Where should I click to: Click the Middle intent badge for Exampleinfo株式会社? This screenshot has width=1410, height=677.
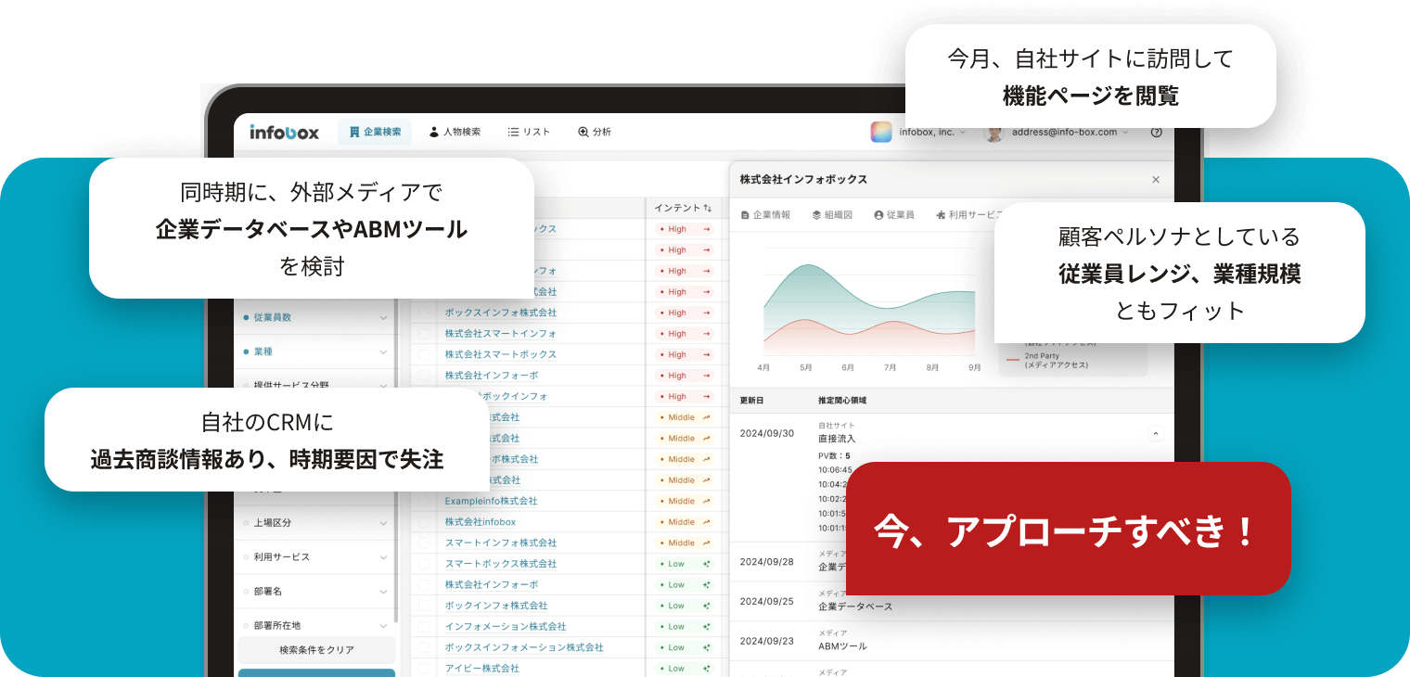[684, 501]
